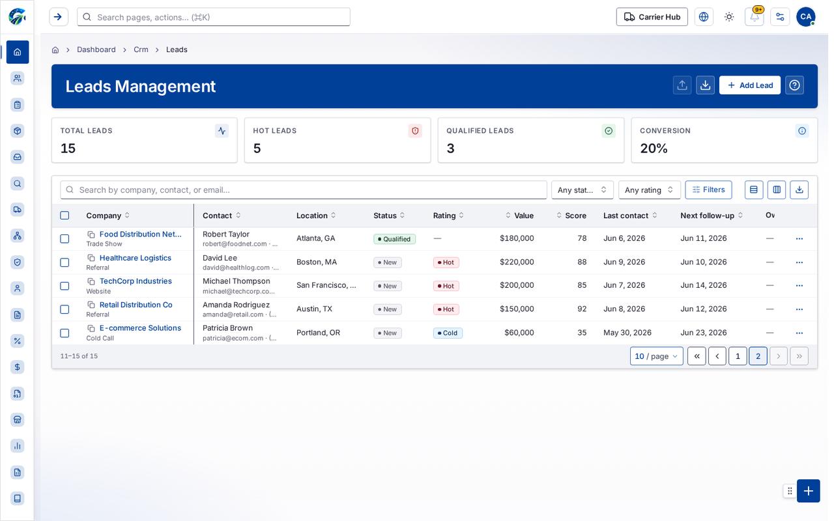This screenshot has width=834, height=521.
Task: Click the column settings icon above table
Action: (777, 190)
